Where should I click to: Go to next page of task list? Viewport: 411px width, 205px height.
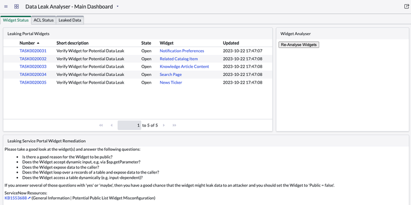point(164,125)
